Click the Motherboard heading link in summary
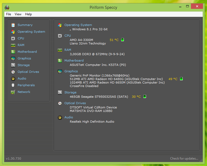The image size is (207, 166). [x=74, y=61]
